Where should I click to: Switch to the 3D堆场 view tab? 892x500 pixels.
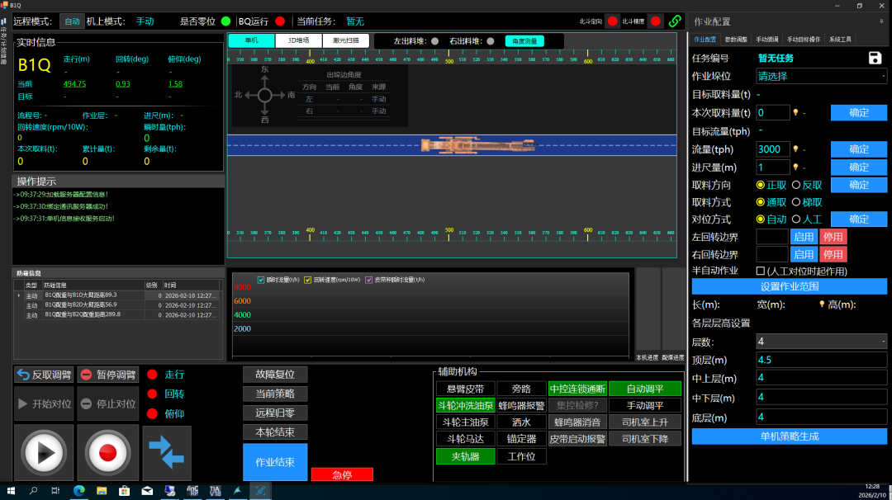pos(298,40)
